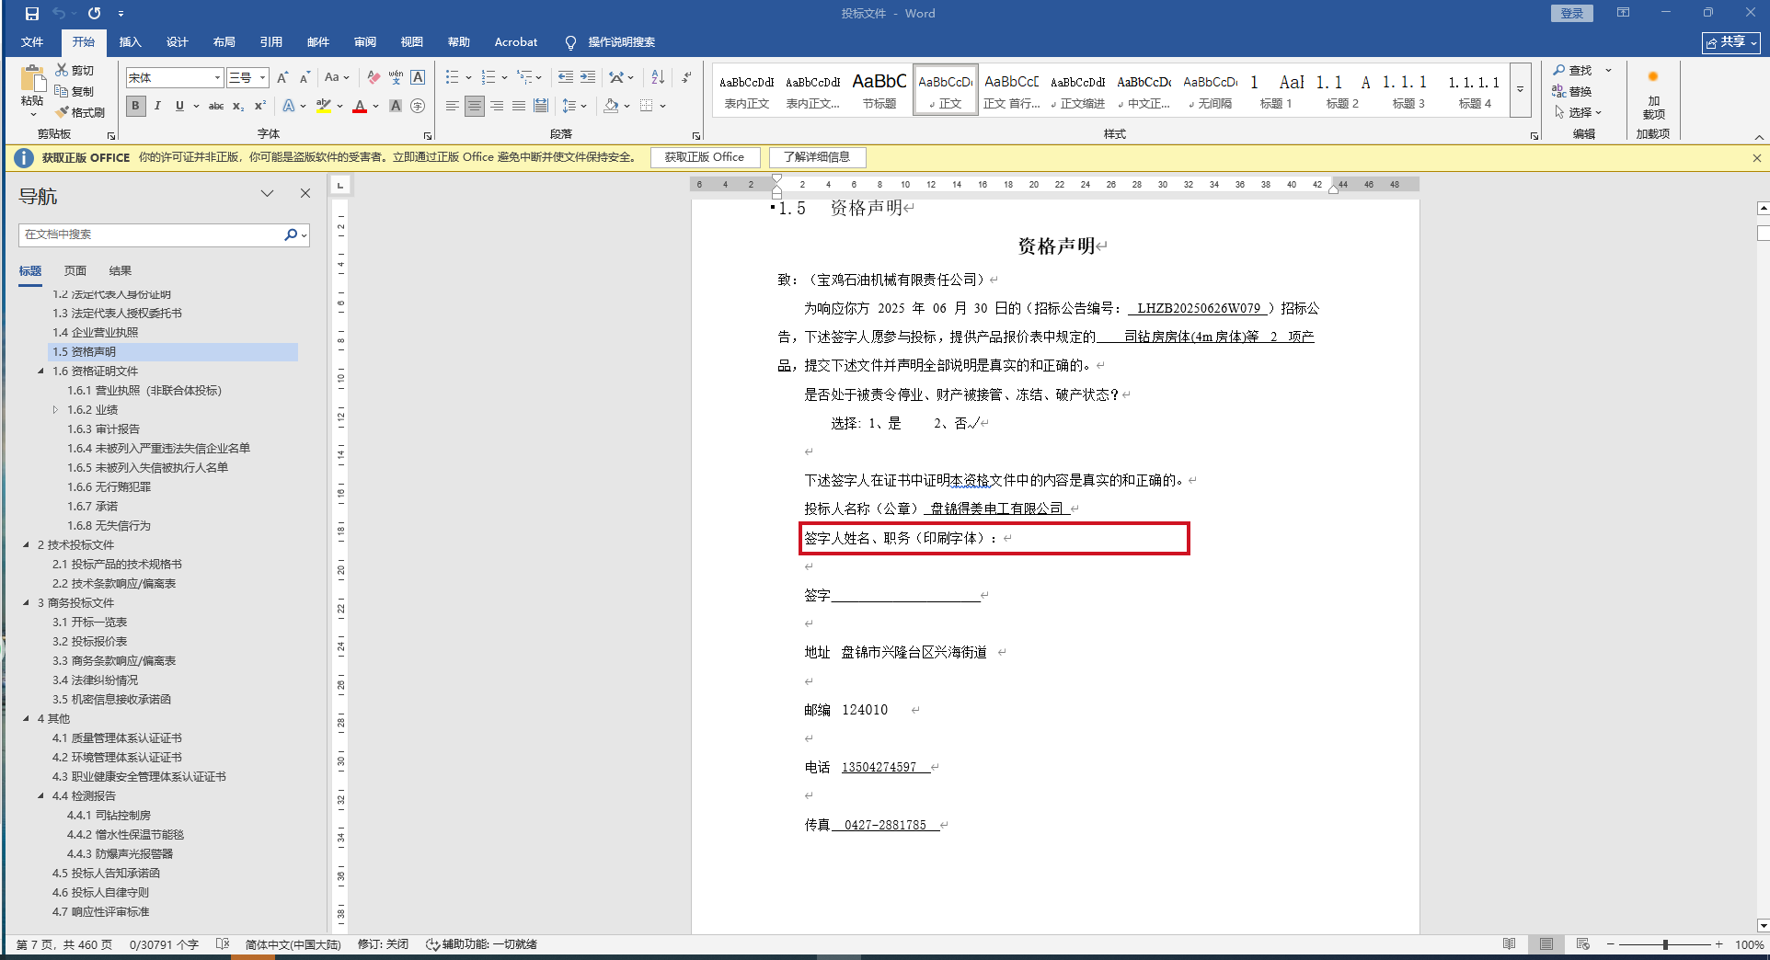Open the 文件 menu tab
The height and width of the screenshot is (960, 1770).
(32, 42)
